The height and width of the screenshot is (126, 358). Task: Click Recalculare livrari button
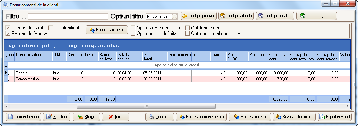coord(107,30)
